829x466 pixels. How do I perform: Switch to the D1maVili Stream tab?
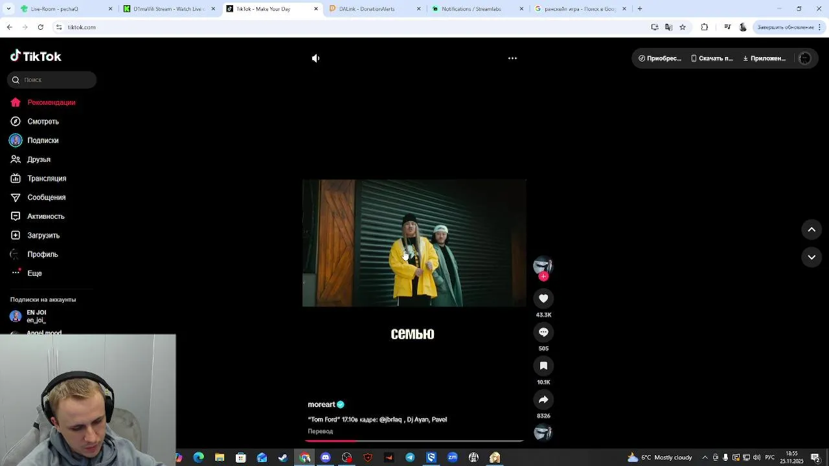(x=168, y=9)
